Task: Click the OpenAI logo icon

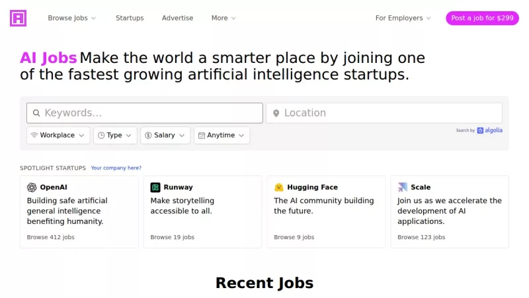Action: pyautogui.click(x=32, y=187)
